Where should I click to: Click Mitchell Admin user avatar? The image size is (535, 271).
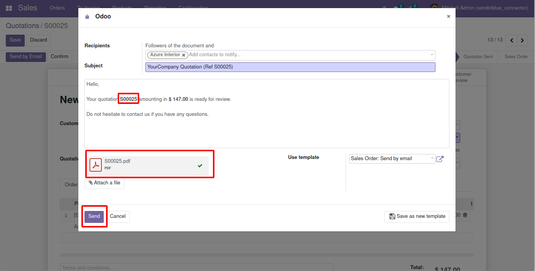coord(434,8)
